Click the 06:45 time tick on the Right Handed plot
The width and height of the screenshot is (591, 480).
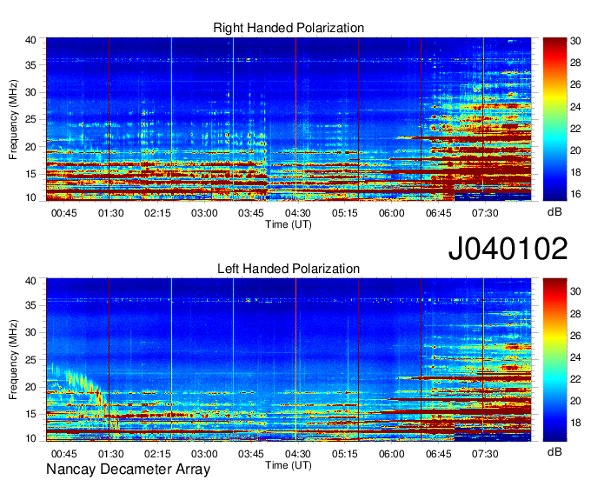438,213
